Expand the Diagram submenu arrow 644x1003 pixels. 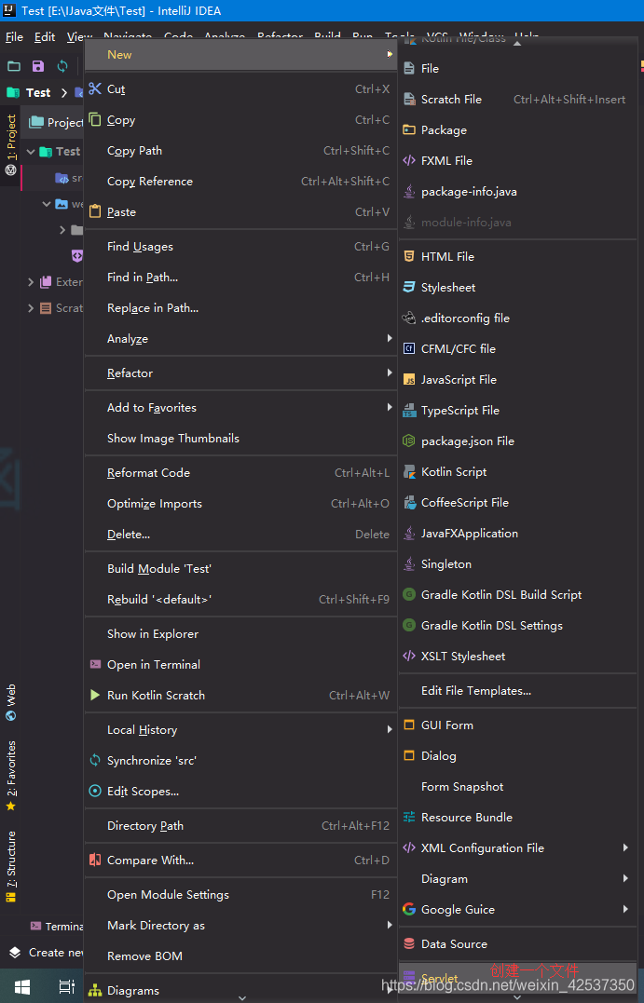coord(625,878)
